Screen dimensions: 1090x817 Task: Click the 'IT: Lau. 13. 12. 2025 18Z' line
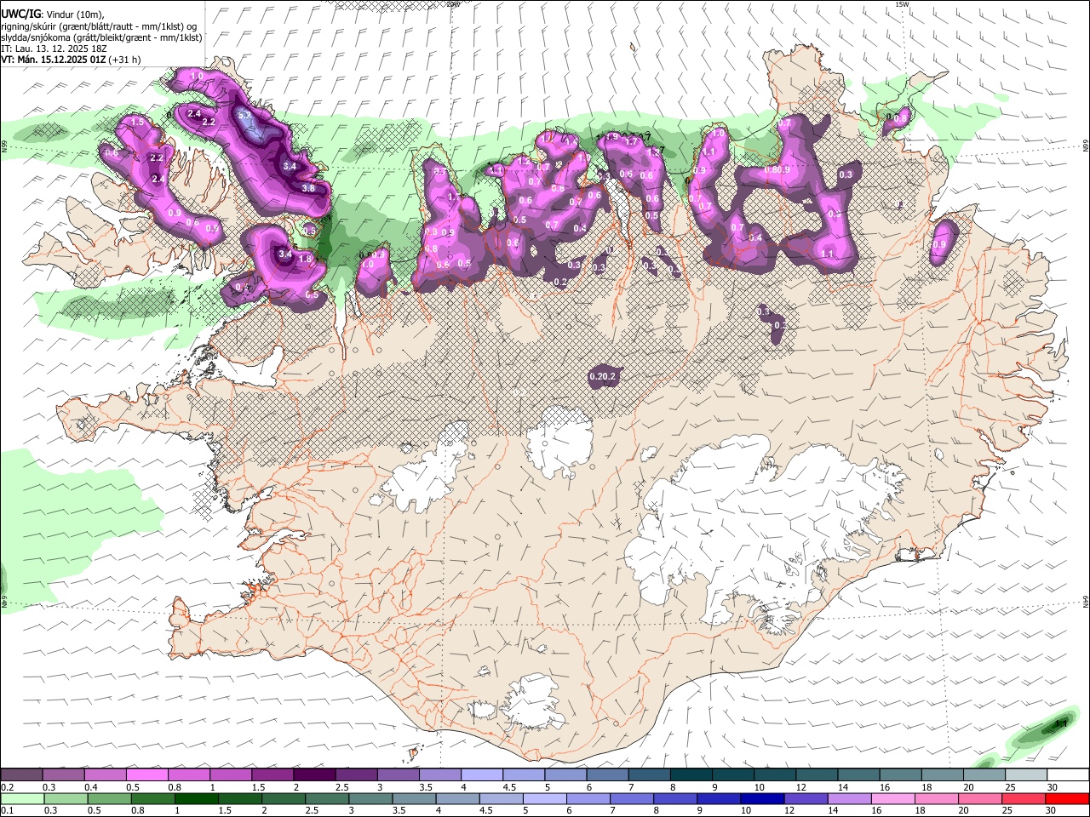click(54, 49)
